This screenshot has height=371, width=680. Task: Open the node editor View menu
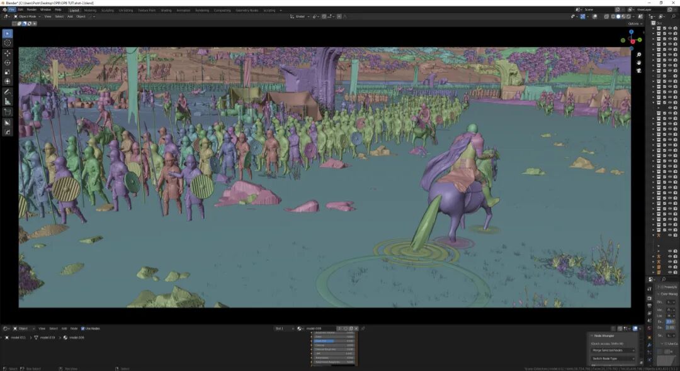pyautogui.click(x=42, y=329)
